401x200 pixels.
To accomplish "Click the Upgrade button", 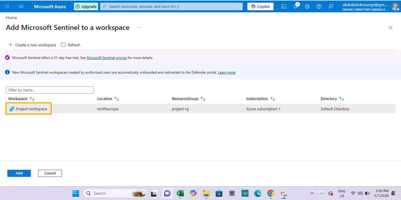I will coord(86,6).
